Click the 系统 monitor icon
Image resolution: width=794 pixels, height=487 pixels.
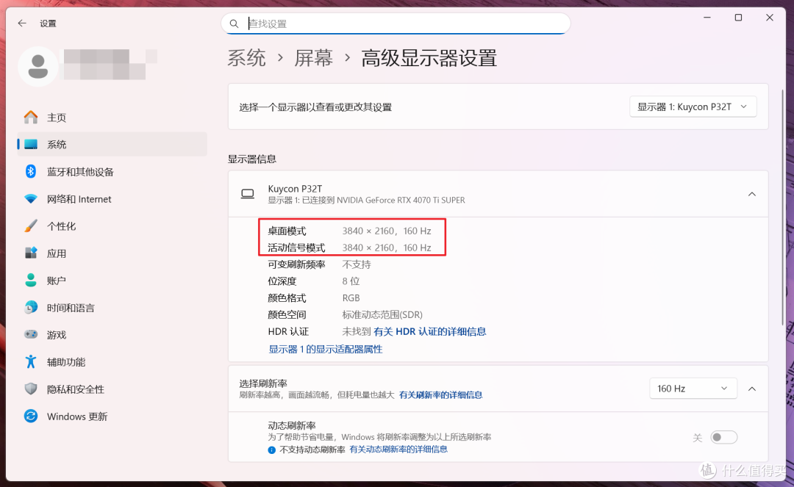(x=31, y=145)
